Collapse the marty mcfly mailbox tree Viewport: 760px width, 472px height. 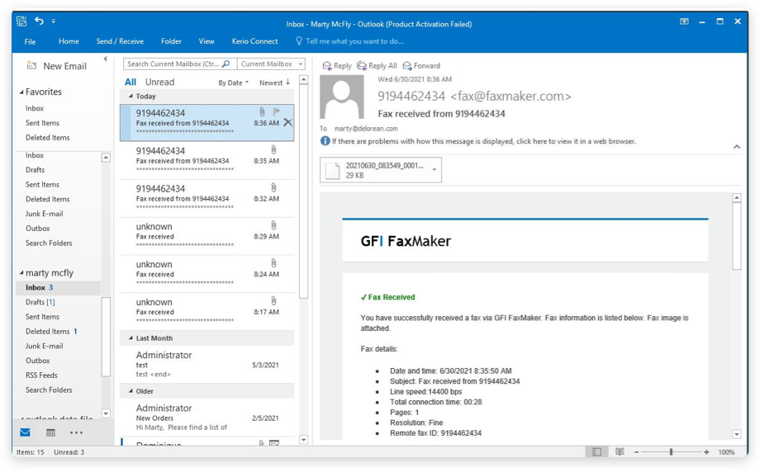click(21, 272)
